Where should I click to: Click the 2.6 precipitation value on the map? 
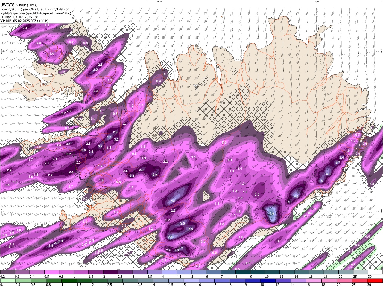click(x=126, y=171)
